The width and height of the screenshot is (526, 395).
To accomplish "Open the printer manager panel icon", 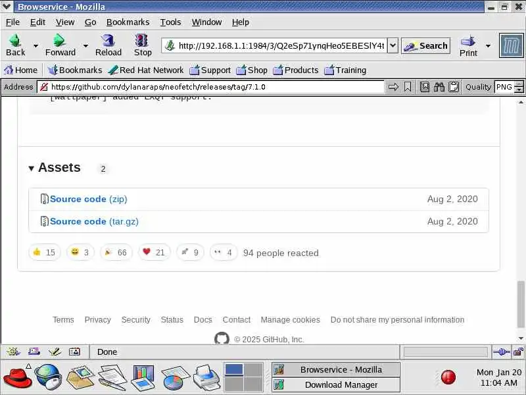I will 207,377.
